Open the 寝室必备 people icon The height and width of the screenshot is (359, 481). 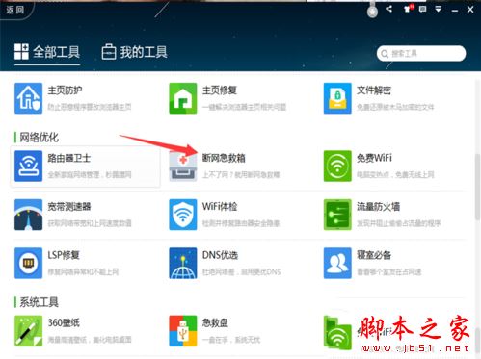point(337,263)
